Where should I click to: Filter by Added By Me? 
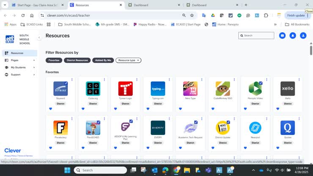point(103,60)
